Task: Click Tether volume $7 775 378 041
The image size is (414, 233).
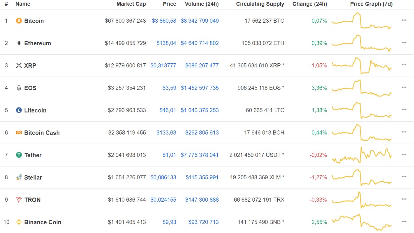Action: point(200,155)
